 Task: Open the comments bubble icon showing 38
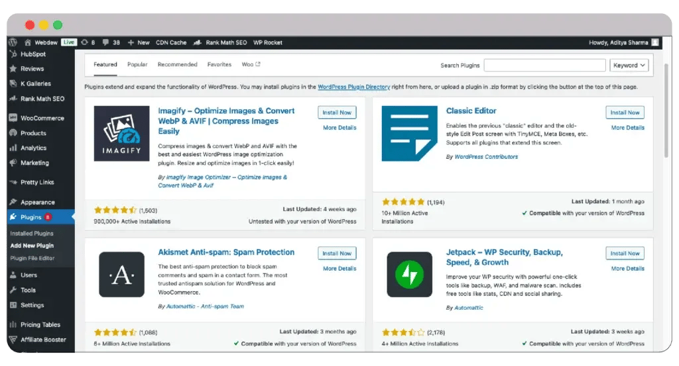pyautogui.click(x=105, y=42)
